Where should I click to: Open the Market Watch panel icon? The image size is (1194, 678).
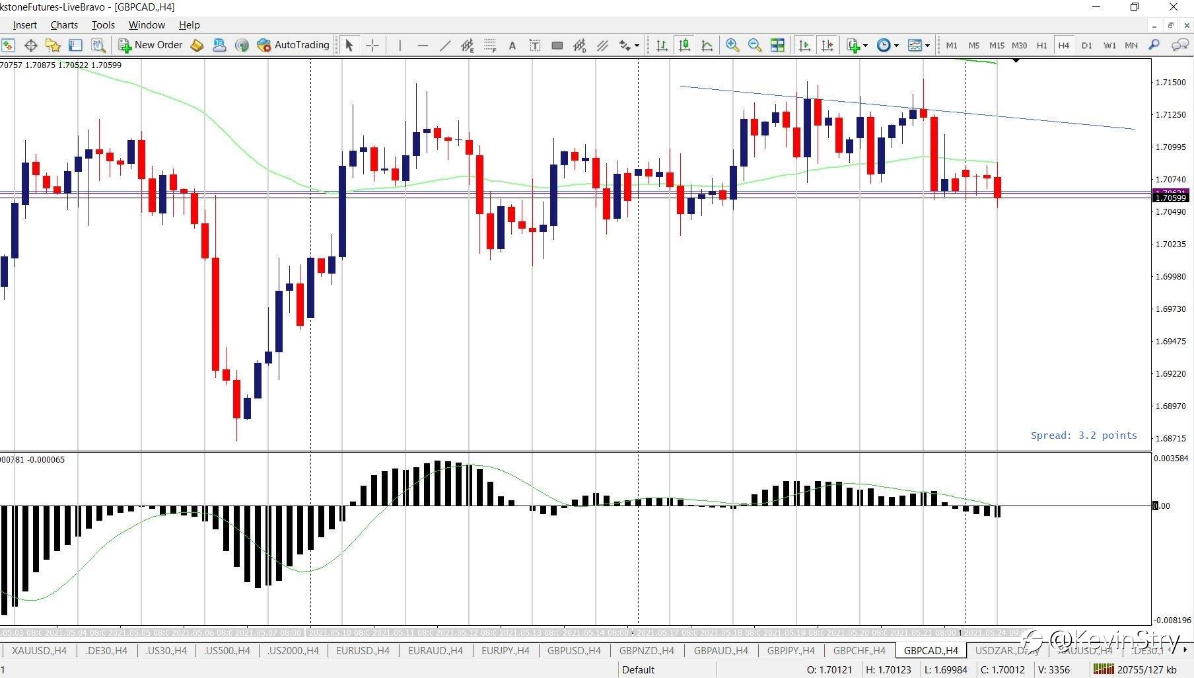point(8,45)
